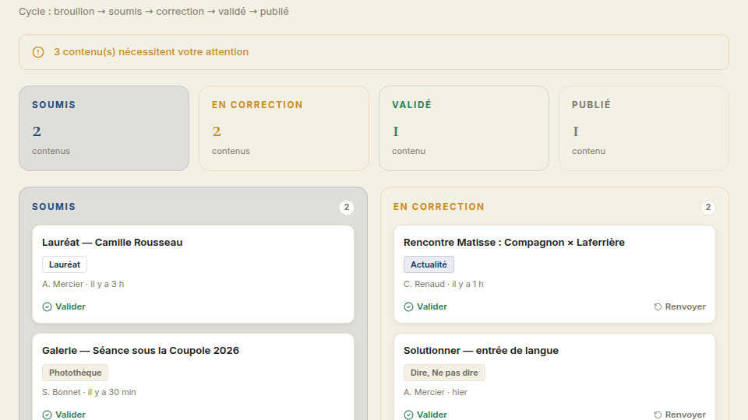Click the validate checkmark icon on Galerie card
Viewport: 748px width, 420px height.
(47, 415)
